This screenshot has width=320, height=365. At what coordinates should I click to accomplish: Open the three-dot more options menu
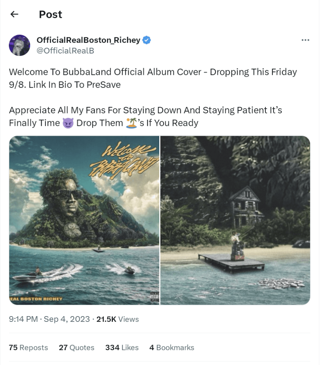305,40
